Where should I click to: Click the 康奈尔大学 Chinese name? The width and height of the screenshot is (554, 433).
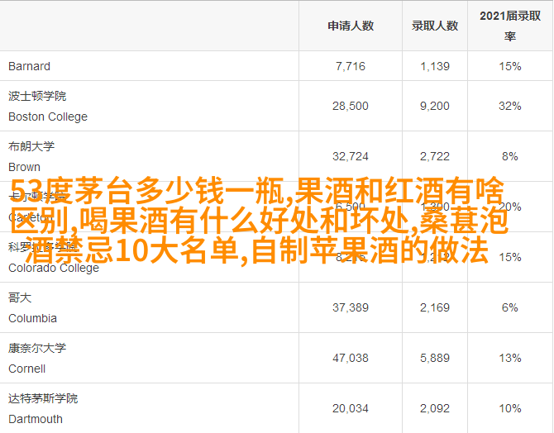click(x=37, y=348)
